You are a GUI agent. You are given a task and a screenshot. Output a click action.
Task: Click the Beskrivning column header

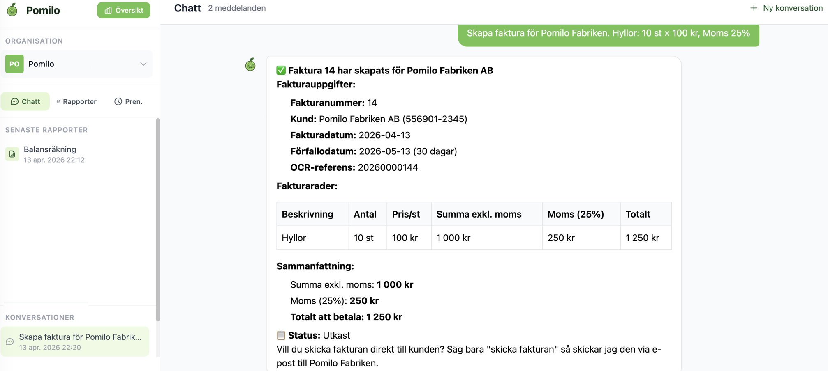[312, 214]
